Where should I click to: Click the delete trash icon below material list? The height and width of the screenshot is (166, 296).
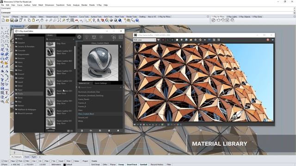point(109,130)
